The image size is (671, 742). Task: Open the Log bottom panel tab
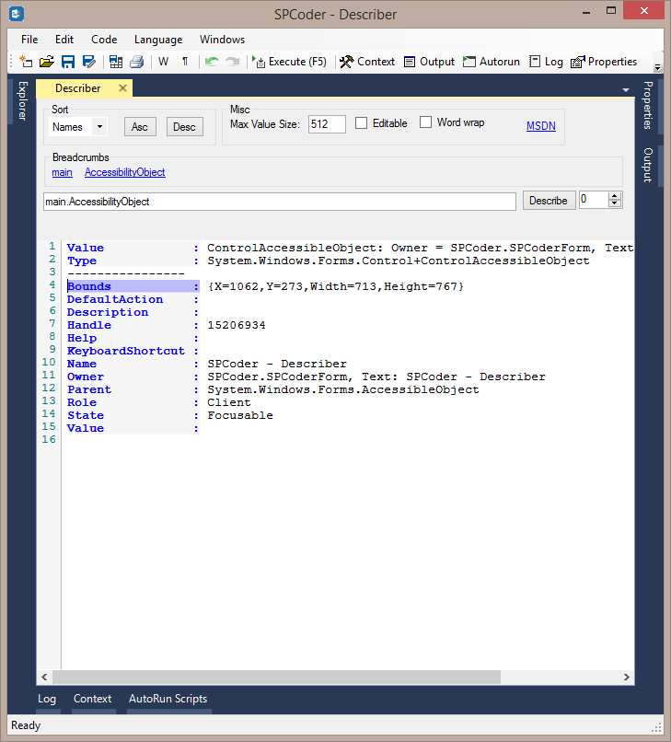(47, 699)
